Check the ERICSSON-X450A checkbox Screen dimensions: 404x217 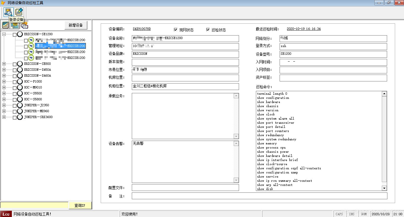(15, 70)
